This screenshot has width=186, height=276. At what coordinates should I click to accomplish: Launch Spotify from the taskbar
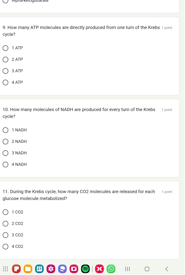(x=85, y=269)
